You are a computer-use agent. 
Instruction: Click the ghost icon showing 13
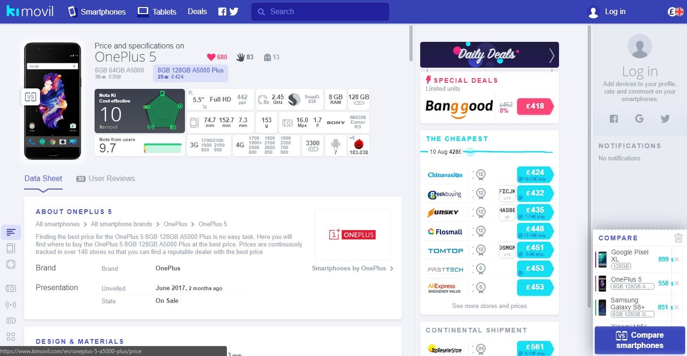tap(267, 57)
